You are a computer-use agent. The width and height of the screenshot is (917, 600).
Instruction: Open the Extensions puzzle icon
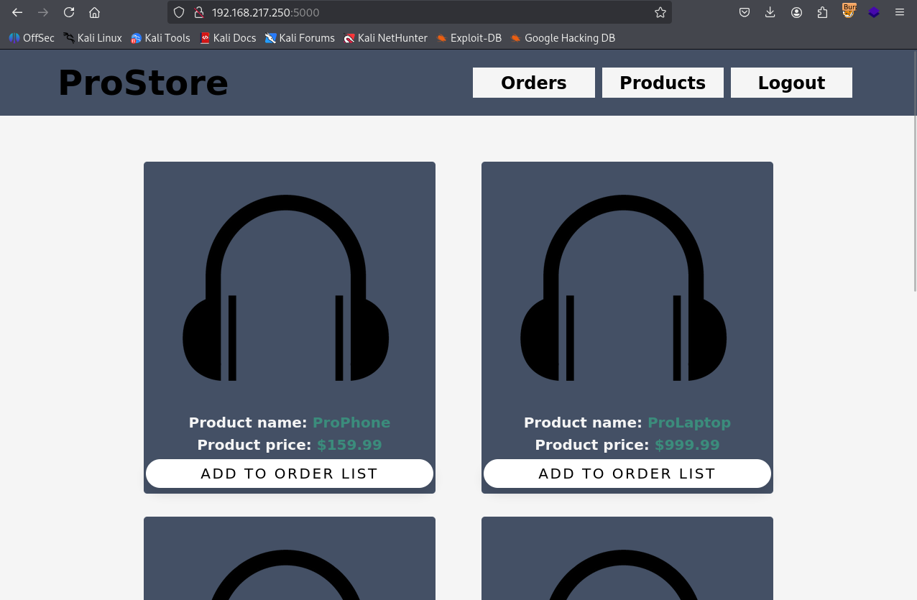[822, 12]
